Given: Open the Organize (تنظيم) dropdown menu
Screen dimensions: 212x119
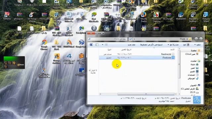Looking at the screenshot, I should point(197,45).
